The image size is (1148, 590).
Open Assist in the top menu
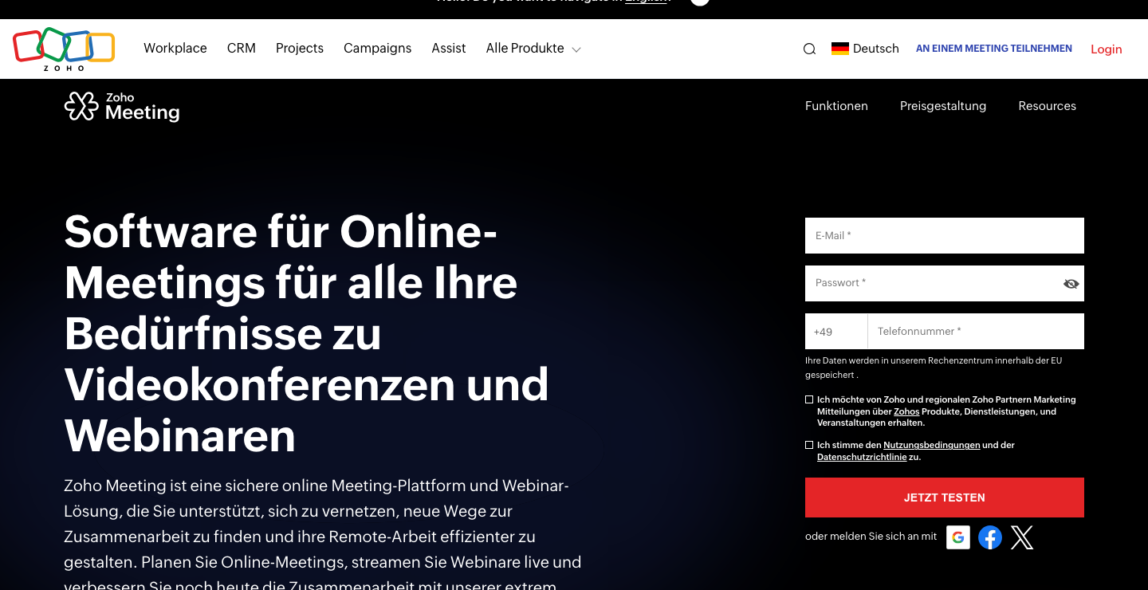click(x=449, y=49)
